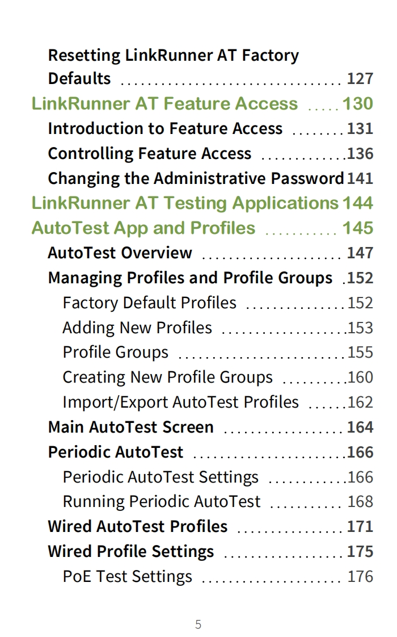Click page number 160
The width and height of the screenshot is (397, 637).
click(x=360, y=378)
